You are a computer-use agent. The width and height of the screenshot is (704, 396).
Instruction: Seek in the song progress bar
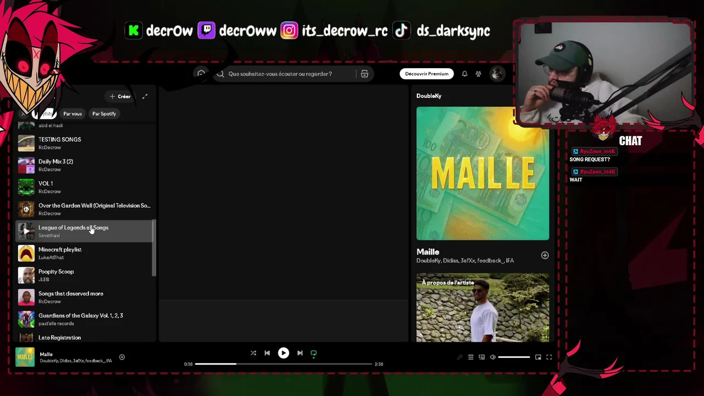click(x=283, y=364)
